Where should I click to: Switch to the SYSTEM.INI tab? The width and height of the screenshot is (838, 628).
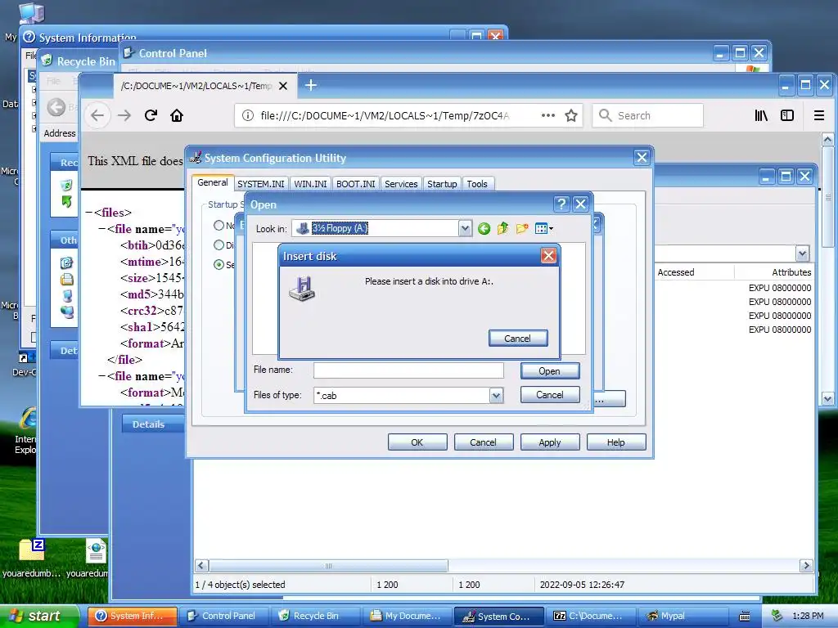261,184
